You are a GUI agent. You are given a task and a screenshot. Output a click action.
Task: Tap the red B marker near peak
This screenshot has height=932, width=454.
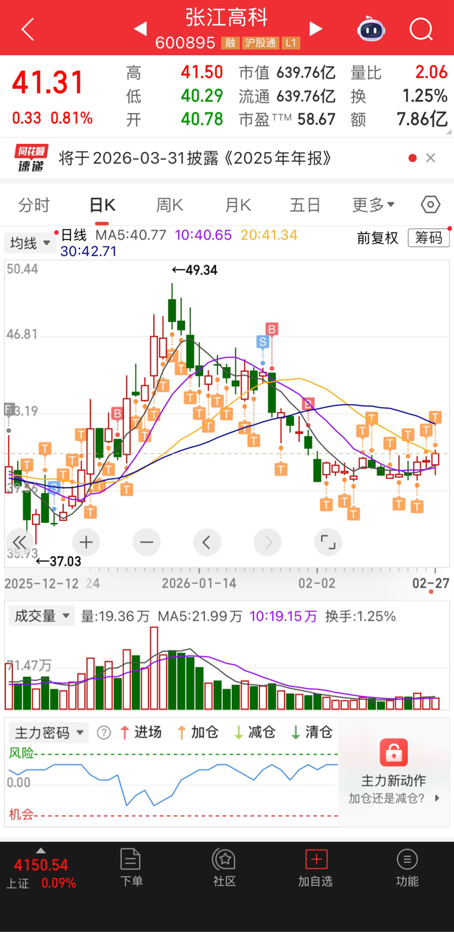point(271,329)
